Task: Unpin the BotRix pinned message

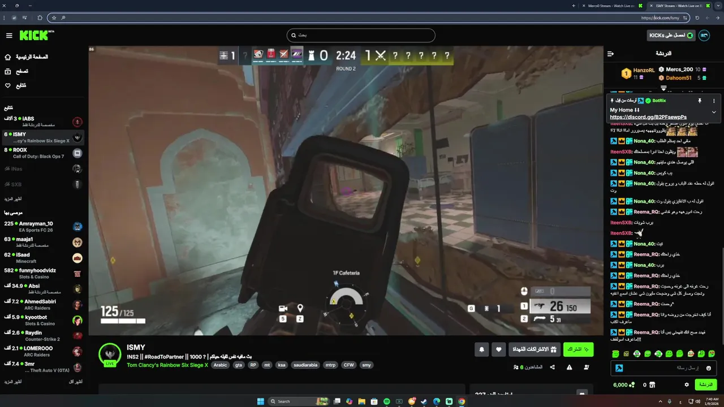Action: 699,101
